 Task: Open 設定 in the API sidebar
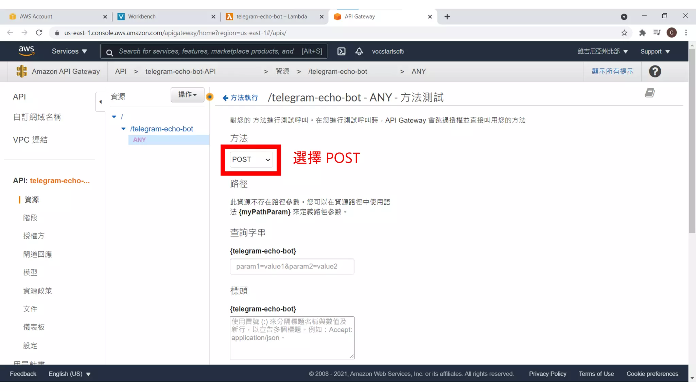[30, 346]
